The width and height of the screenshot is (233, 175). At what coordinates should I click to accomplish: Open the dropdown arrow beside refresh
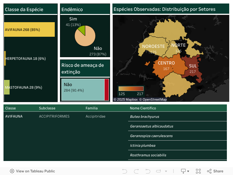(x=166, y=171)
